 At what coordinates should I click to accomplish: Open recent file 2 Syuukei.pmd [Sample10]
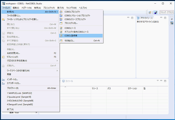click(30, 97)
